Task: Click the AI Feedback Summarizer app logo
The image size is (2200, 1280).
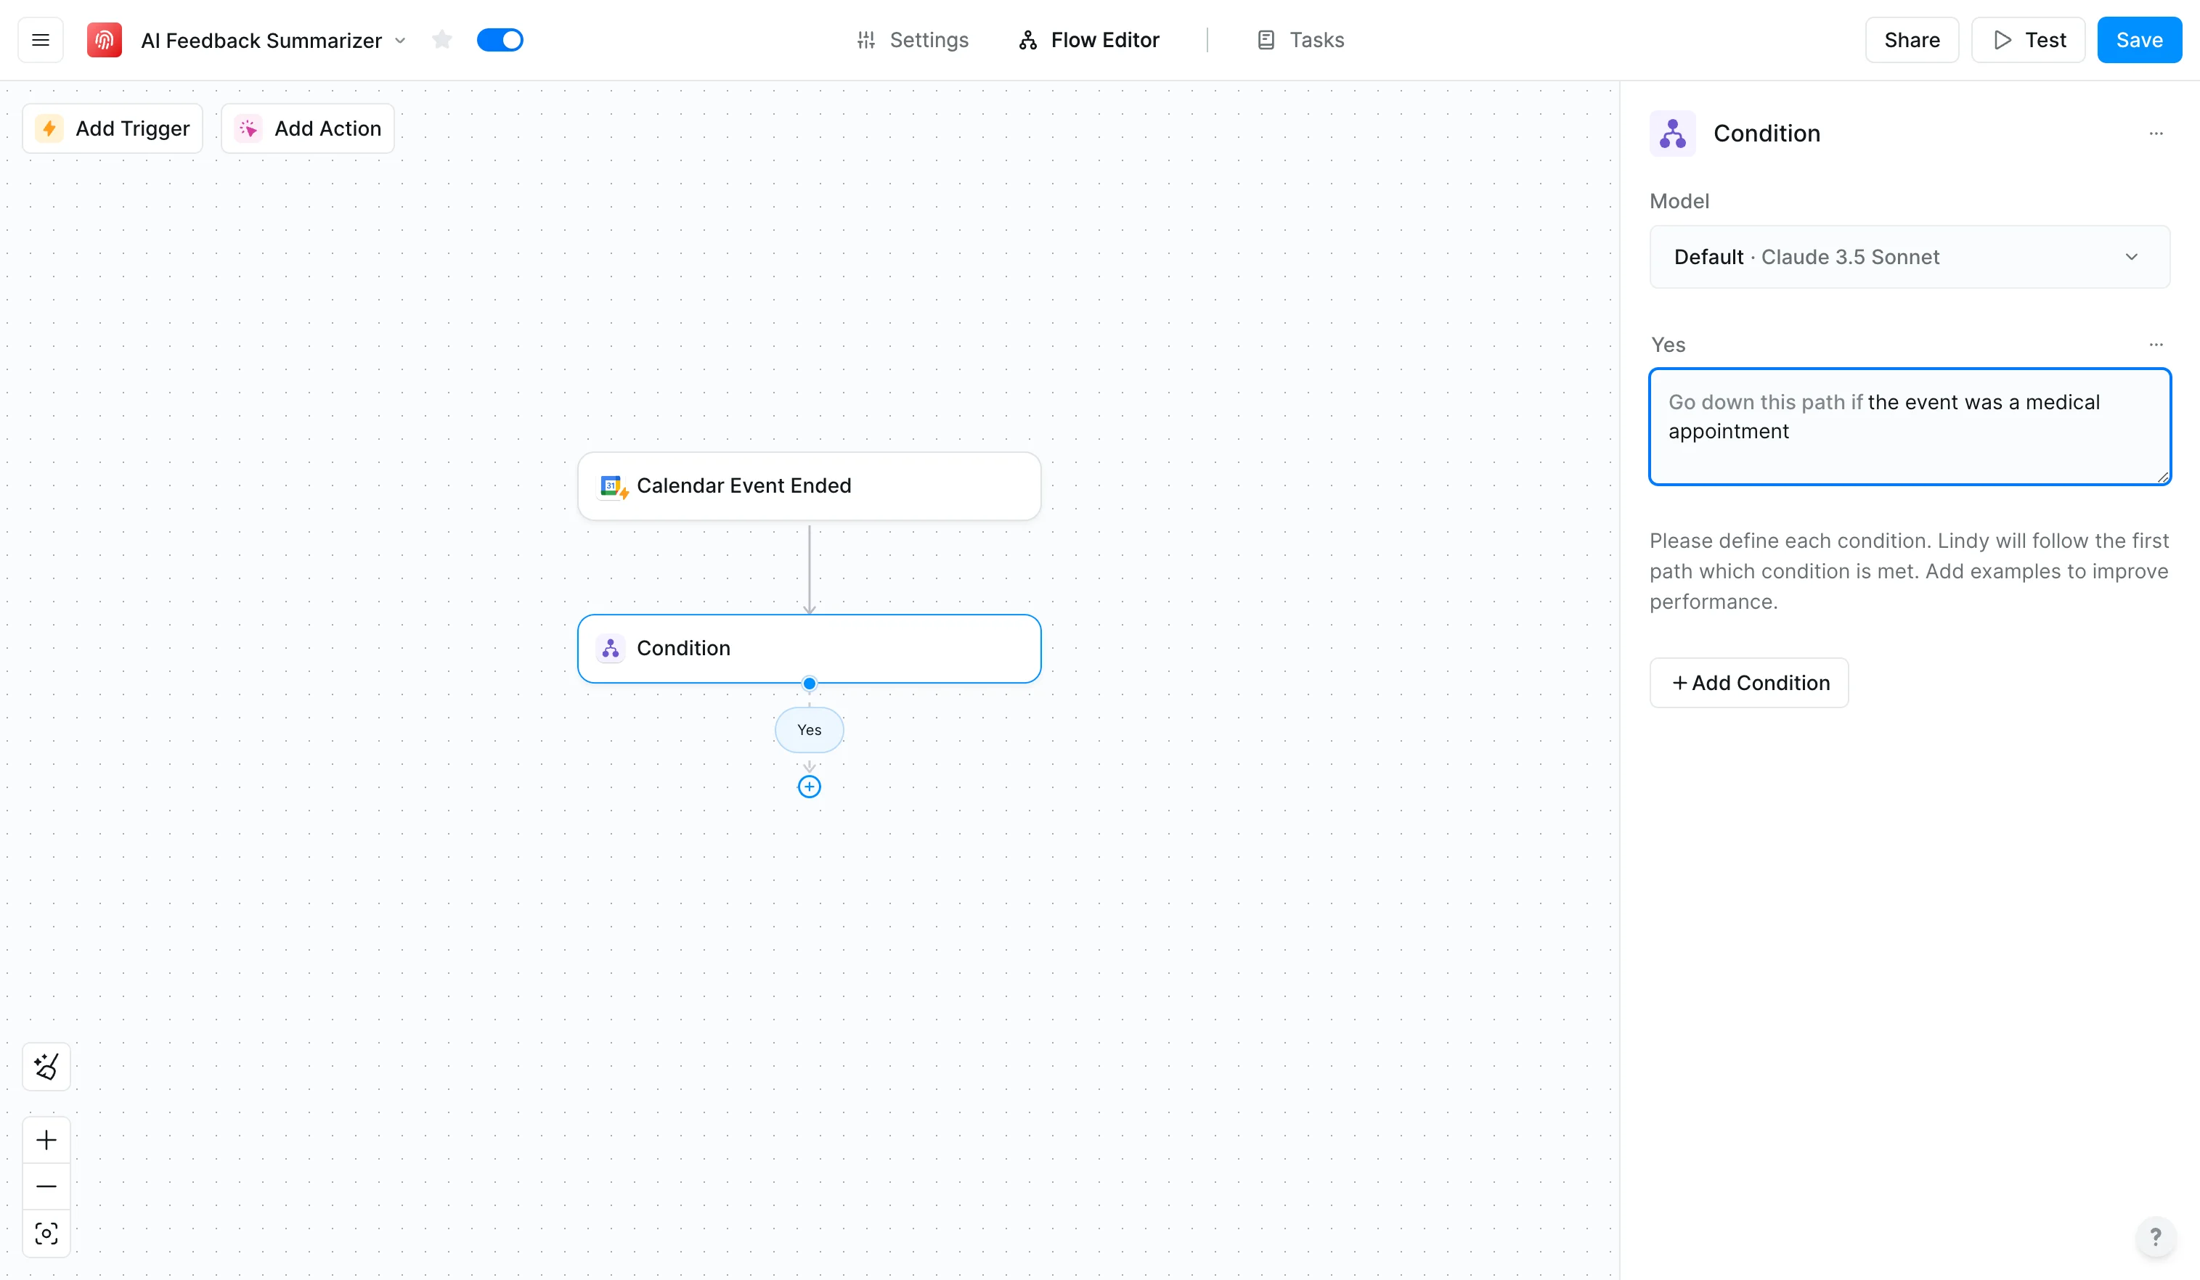Action: [104, 40]
